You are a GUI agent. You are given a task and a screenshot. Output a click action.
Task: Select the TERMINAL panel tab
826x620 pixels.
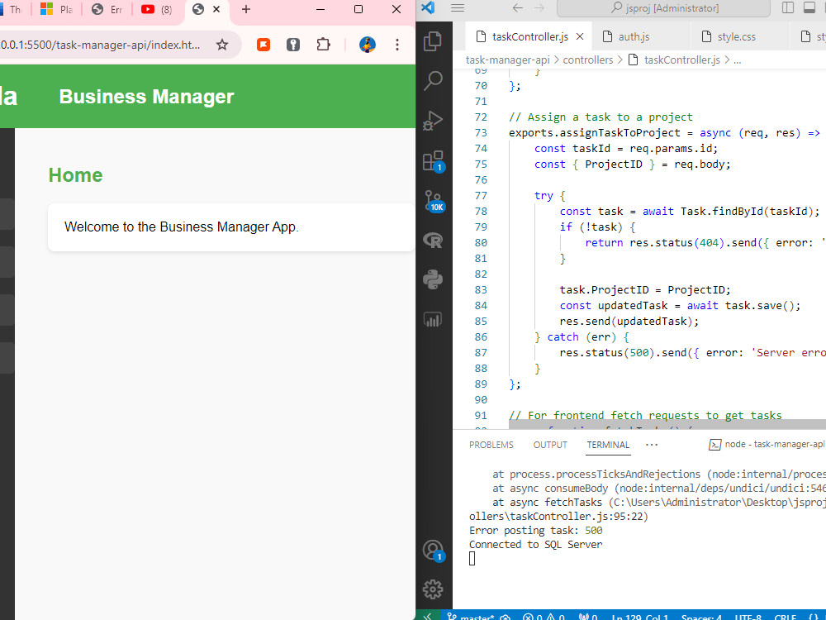[x=608, y=445]
